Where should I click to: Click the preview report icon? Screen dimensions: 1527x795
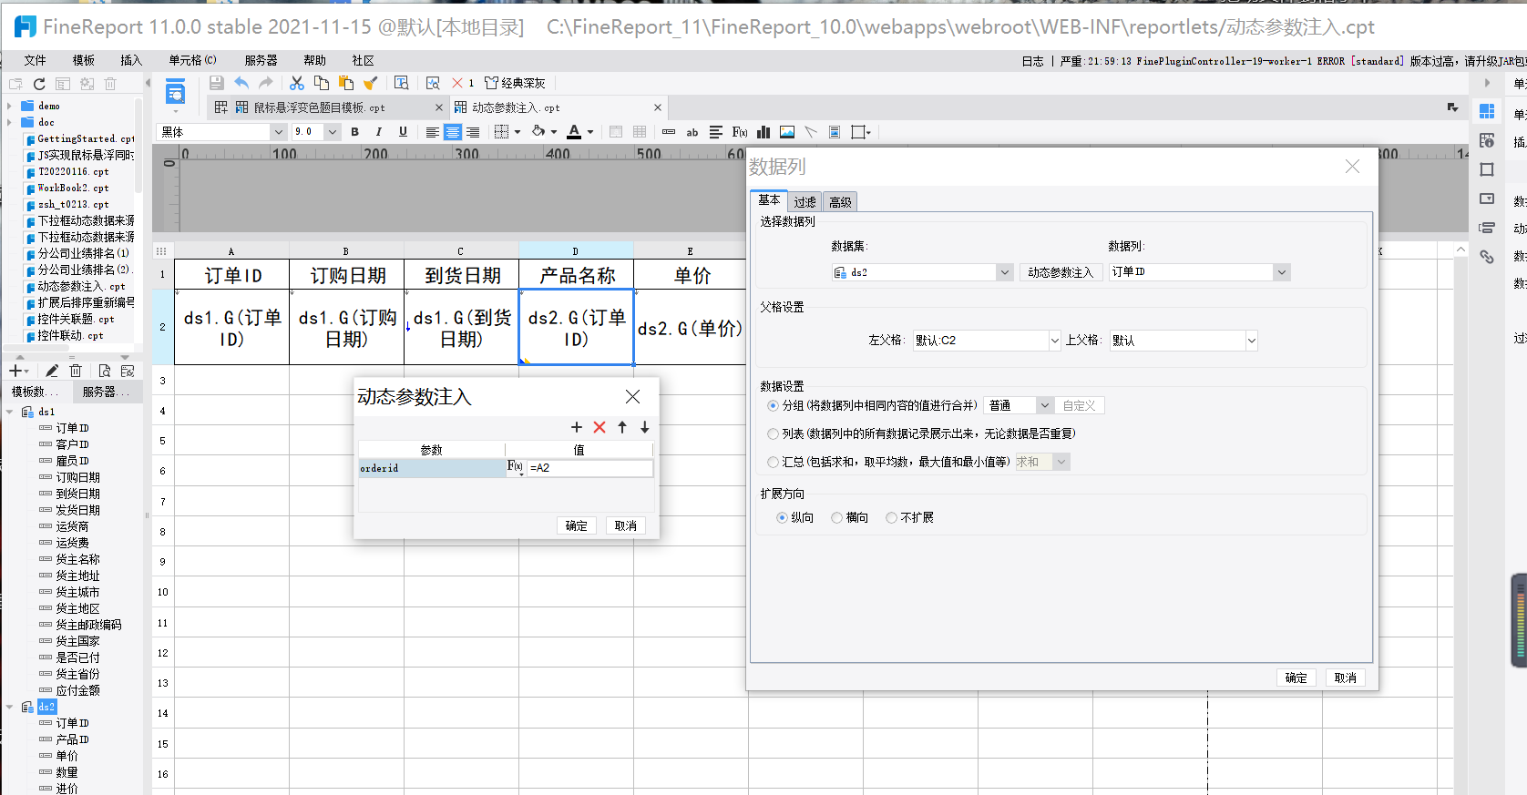175,92
